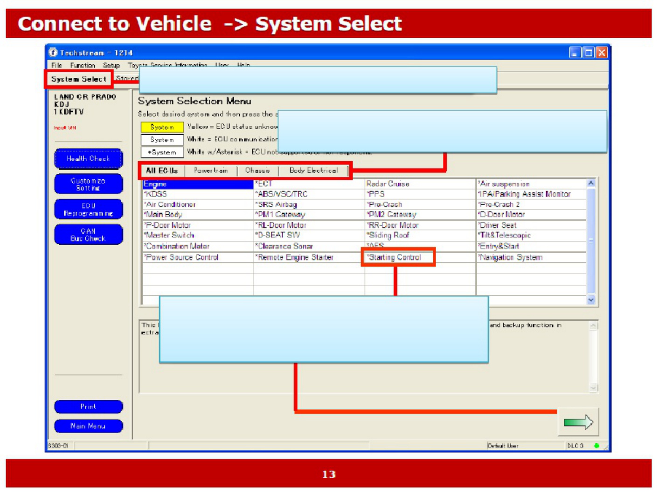This screenshot has width=659, height=494.
Task: Run CAN Bus Check
Action: click(88, 234)
